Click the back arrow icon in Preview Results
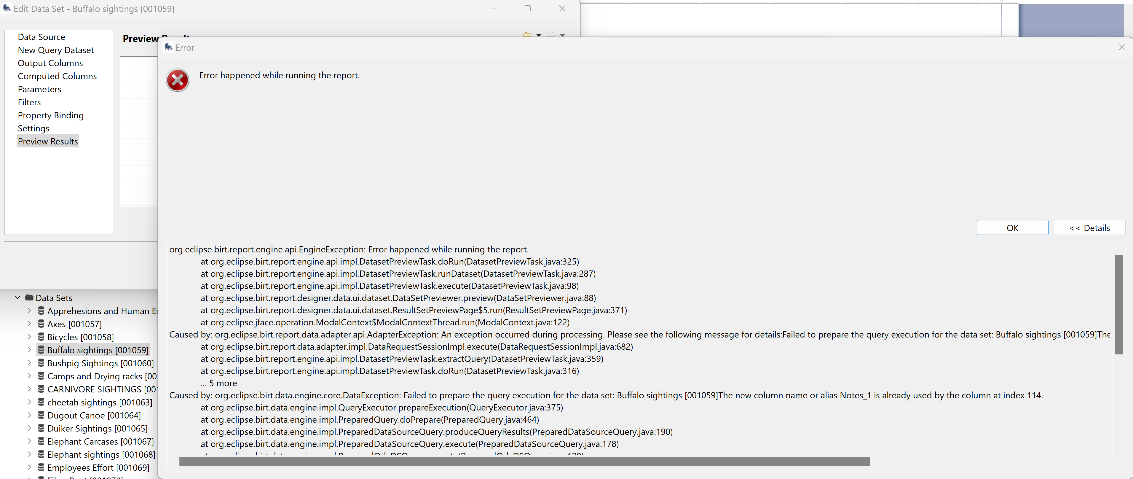 526,35
